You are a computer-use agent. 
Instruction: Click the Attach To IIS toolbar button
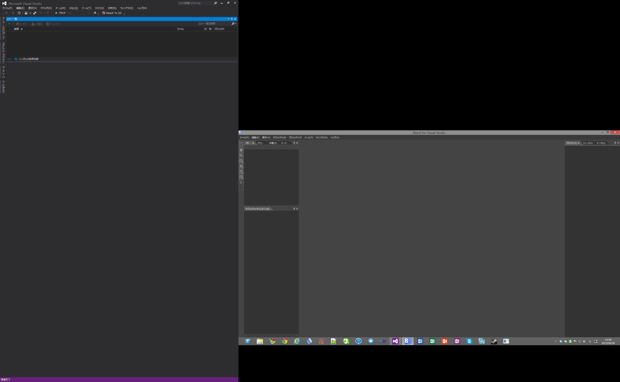112,13
